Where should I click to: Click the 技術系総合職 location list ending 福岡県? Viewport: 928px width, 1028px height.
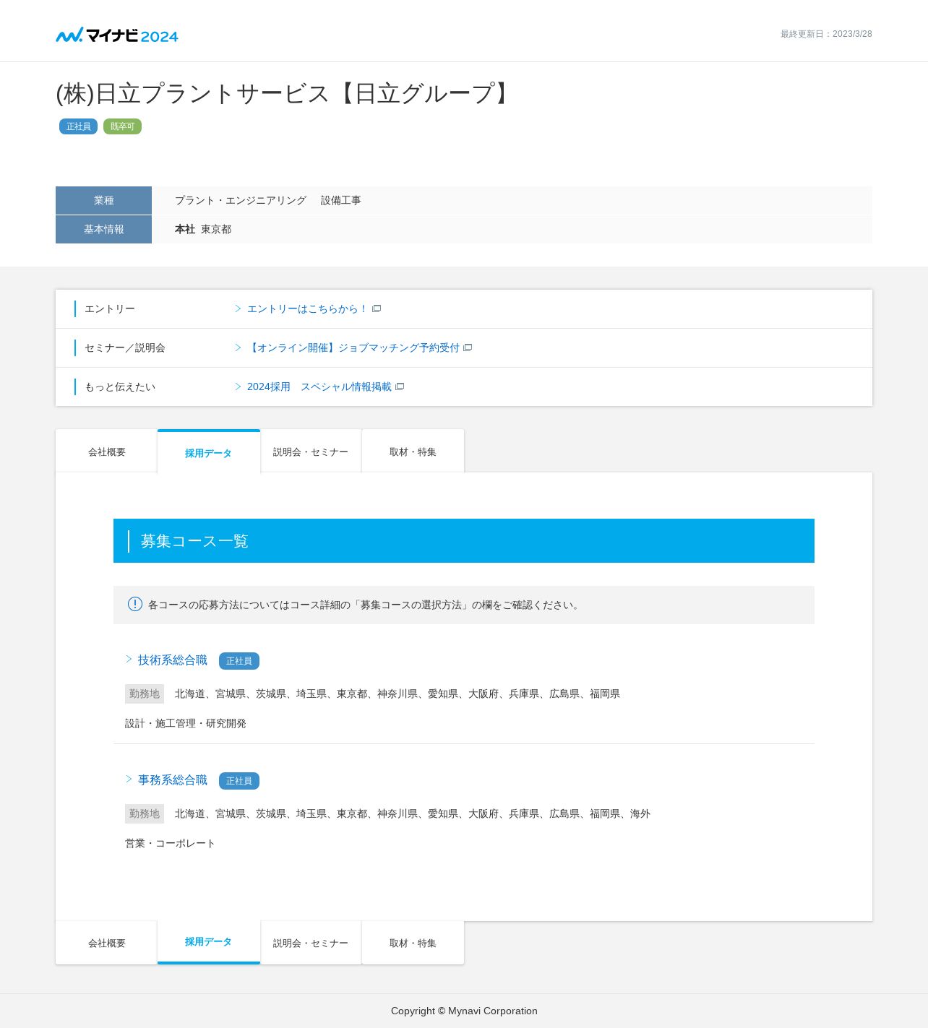point(398,694)
